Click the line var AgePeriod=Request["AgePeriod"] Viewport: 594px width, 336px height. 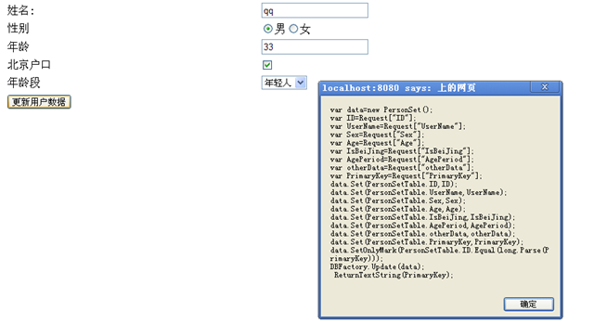pyautogui.click(x=402, y=160)
